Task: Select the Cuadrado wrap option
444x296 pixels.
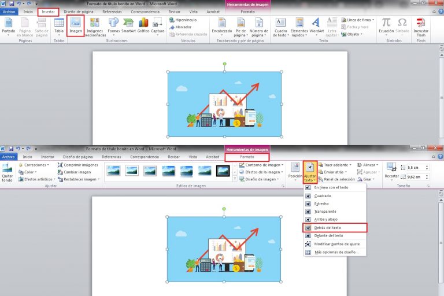Action: pyautogui.click(x=322, y=195)
